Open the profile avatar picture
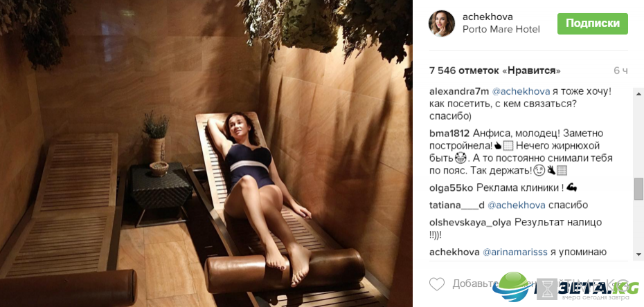644x307 pixels. [442, 24]
